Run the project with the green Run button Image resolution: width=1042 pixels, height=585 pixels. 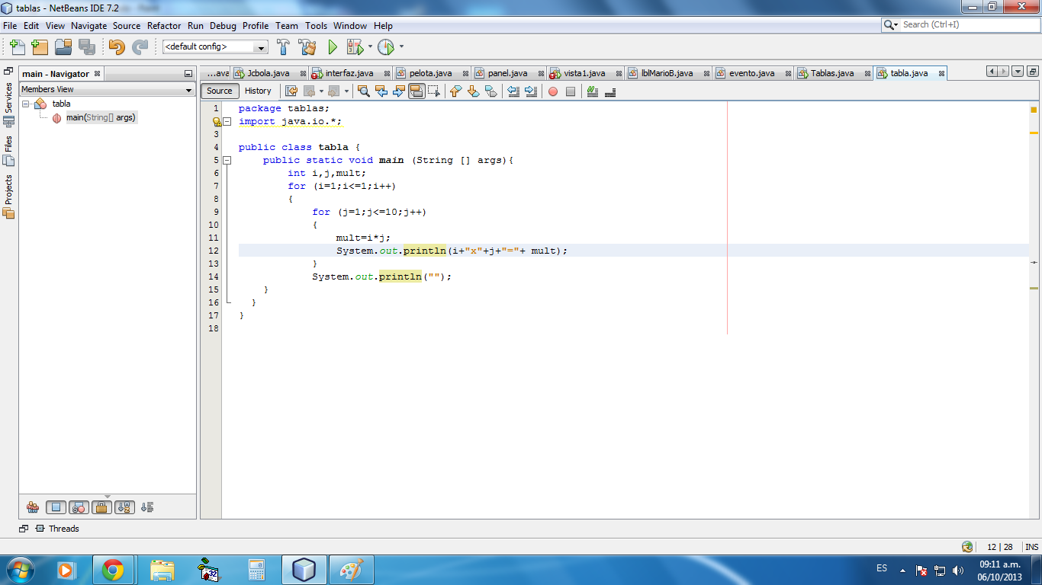point(332,46)
